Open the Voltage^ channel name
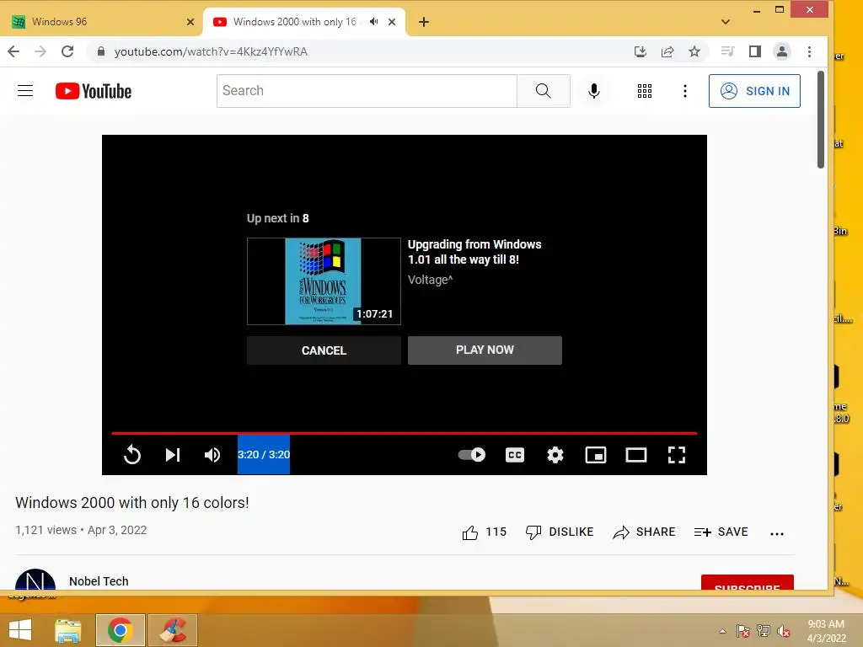863x647 pixels. tap(431, 280)
